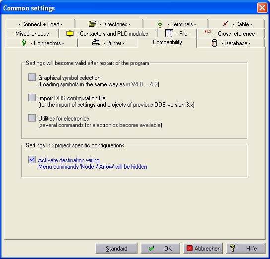The height and width of the screenshot is (259, 270).
Task: Uncheck Activate destination wiring
Action: point(32,160)
